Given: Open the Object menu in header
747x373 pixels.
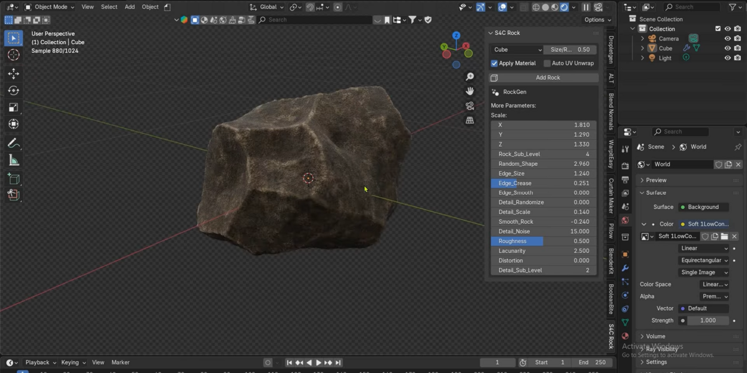Looking at the screenshot, I should (150, 7).
